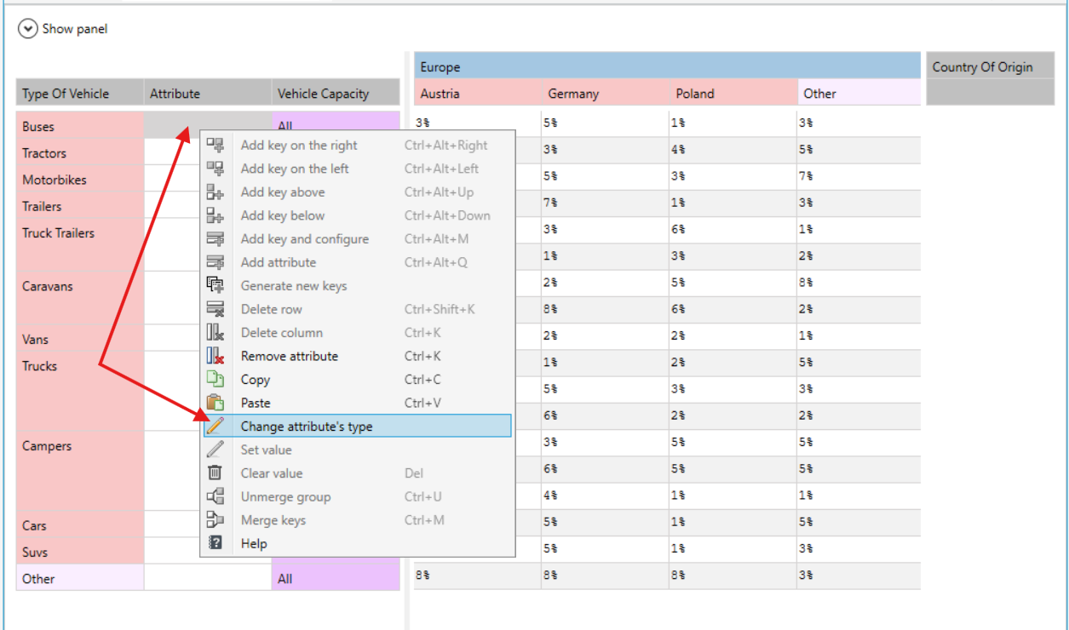1069x630 pixels.
Task: Click the Delete row icon
Action: [x=216, y=309]
